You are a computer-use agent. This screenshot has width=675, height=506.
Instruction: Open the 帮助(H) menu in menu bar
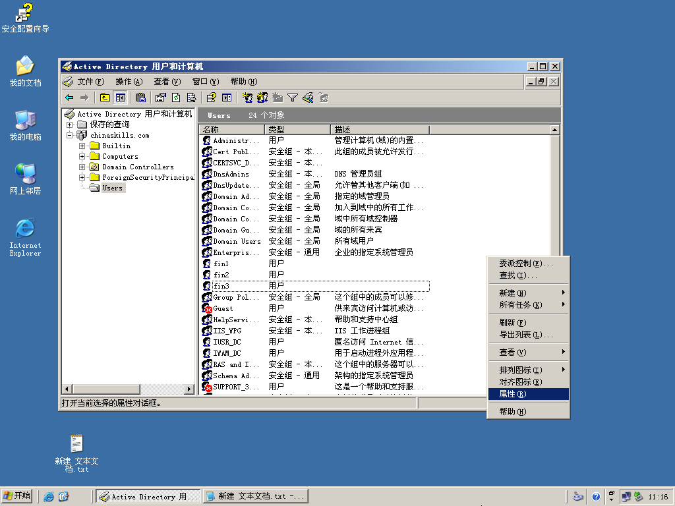(244, 82)
